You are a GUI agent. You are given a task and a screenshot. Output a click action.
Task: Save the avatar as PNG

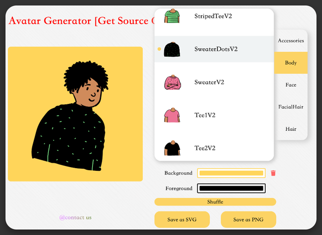[248, 219]
